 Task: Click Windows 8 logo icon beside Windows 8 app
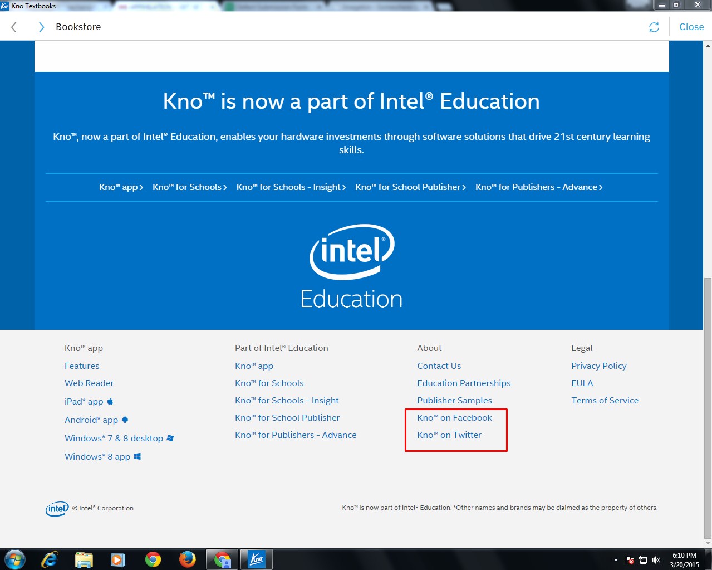137,456
